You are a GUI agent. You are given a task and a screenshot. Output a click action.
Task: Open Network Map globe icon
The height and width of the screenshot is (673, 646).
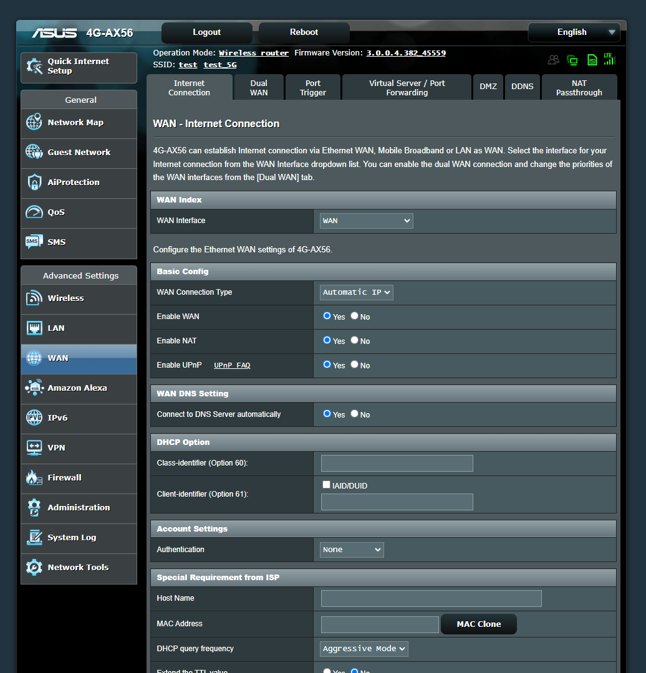34,122
